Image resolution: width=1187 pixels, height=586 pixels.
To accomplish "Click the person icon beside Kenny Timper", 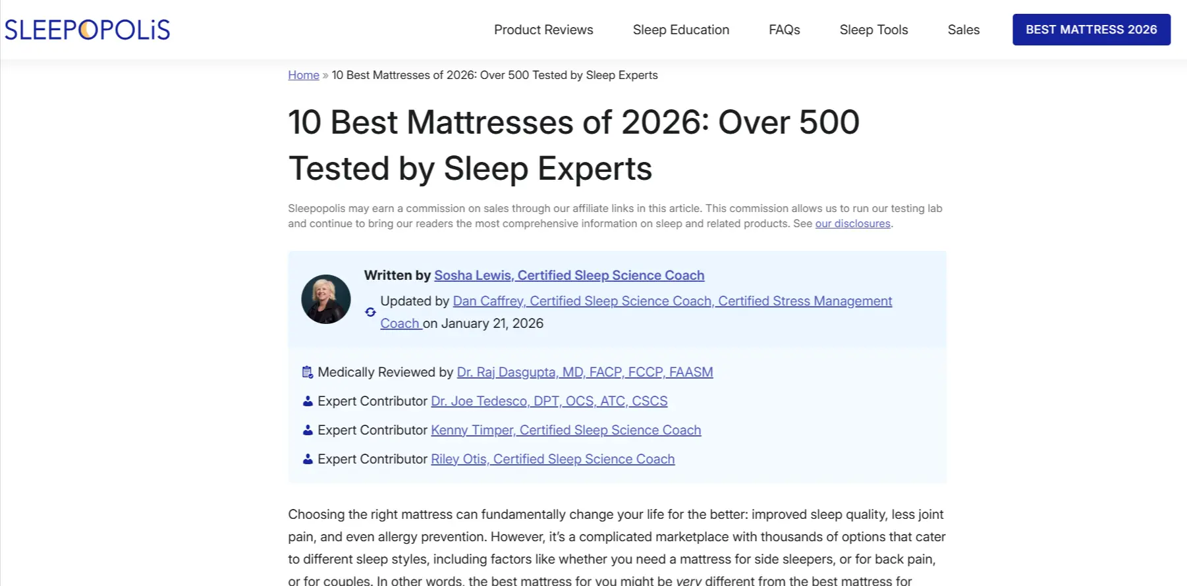I will [308, 430].
